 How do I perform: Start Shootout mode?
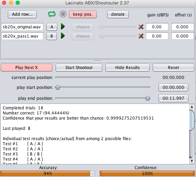point(79,68)
